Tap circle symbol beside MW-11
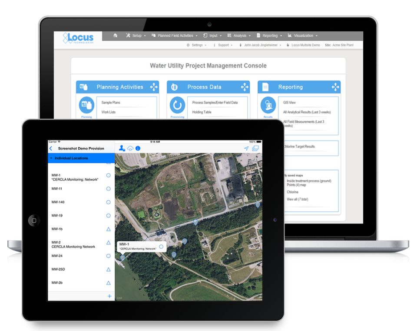Image resolution: width=417 pixels, height=331 pixels. 108,189
